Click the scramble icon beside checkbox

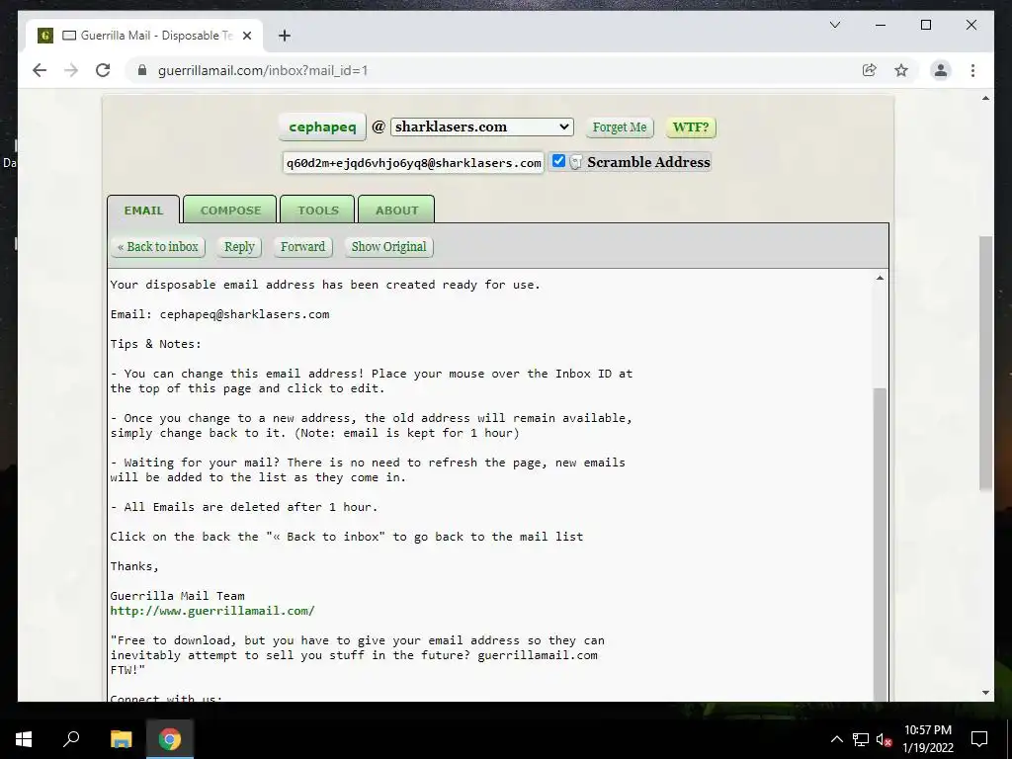(x=576, y=162)
